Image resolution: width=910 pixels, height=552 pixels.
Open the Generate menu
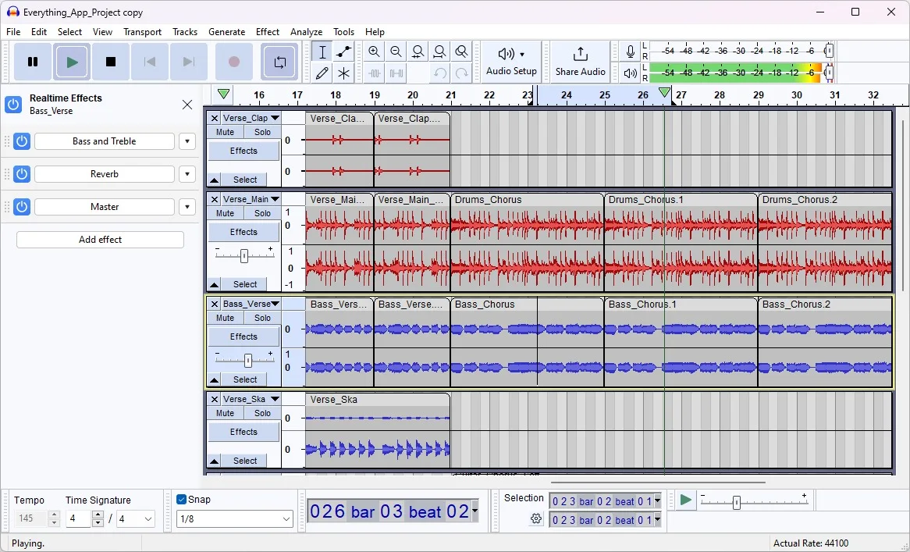pyautogui.click(x=227, y=32)
